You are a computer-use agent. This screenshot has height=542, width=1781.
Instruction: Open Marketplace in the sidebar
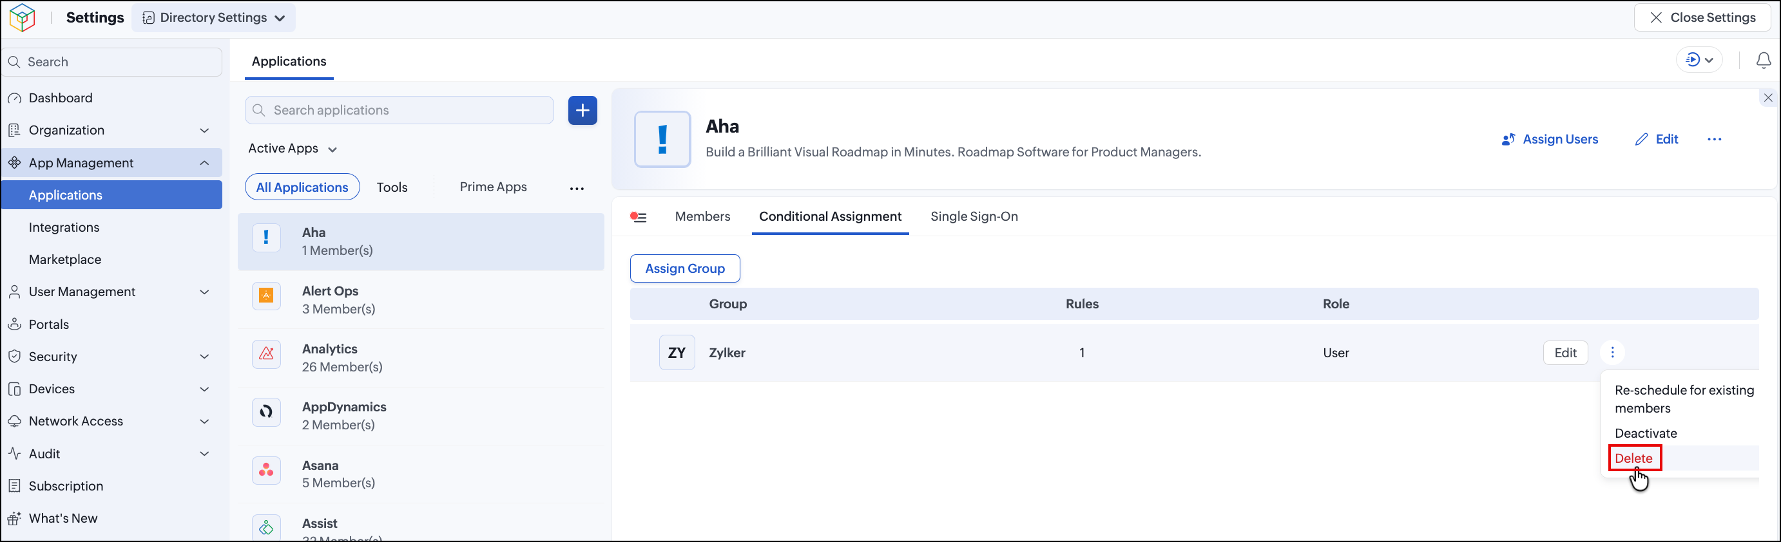(x=65, y=259)
